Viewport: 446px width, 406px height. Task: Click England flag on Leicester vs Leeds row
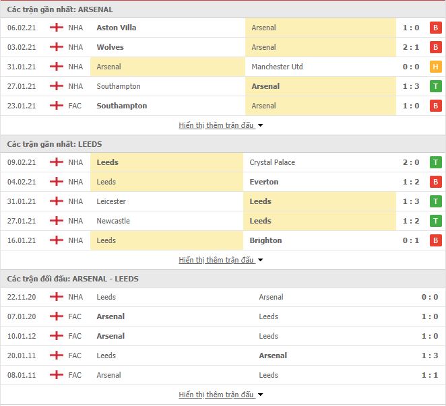click(57, 201)
